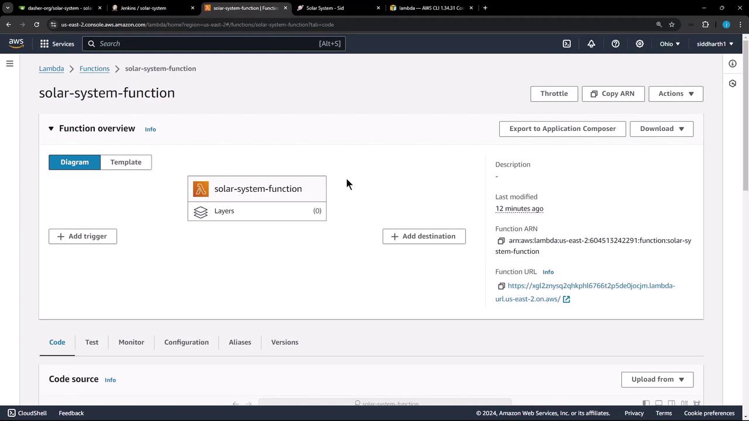Copy the Function URL with copy icon
The image size is (749, 421).
(x=501, y=286)
